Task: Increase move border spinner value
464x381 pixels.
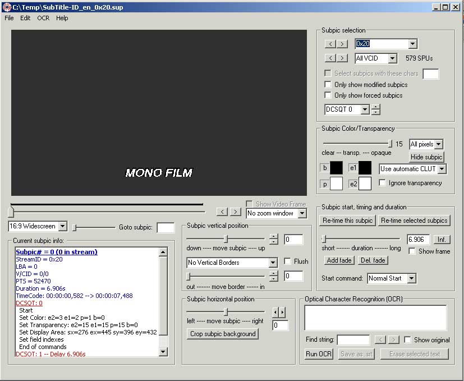Action: (274, 273)
